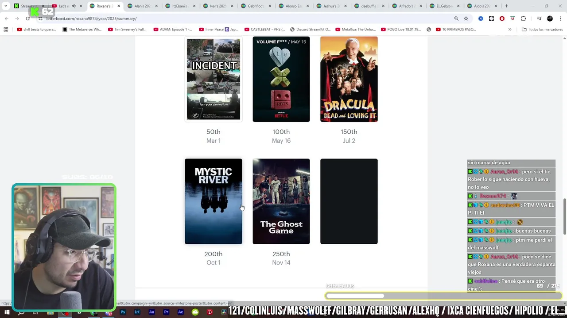Switch to the Alonso Esc tab
Viewport: 567px width, 318px height.
[293, 6]
